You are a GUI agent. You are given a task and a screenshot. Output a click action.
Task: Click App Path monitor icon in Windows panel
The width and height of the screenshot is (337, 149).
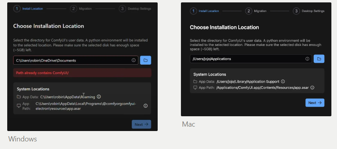pos(19,106)
